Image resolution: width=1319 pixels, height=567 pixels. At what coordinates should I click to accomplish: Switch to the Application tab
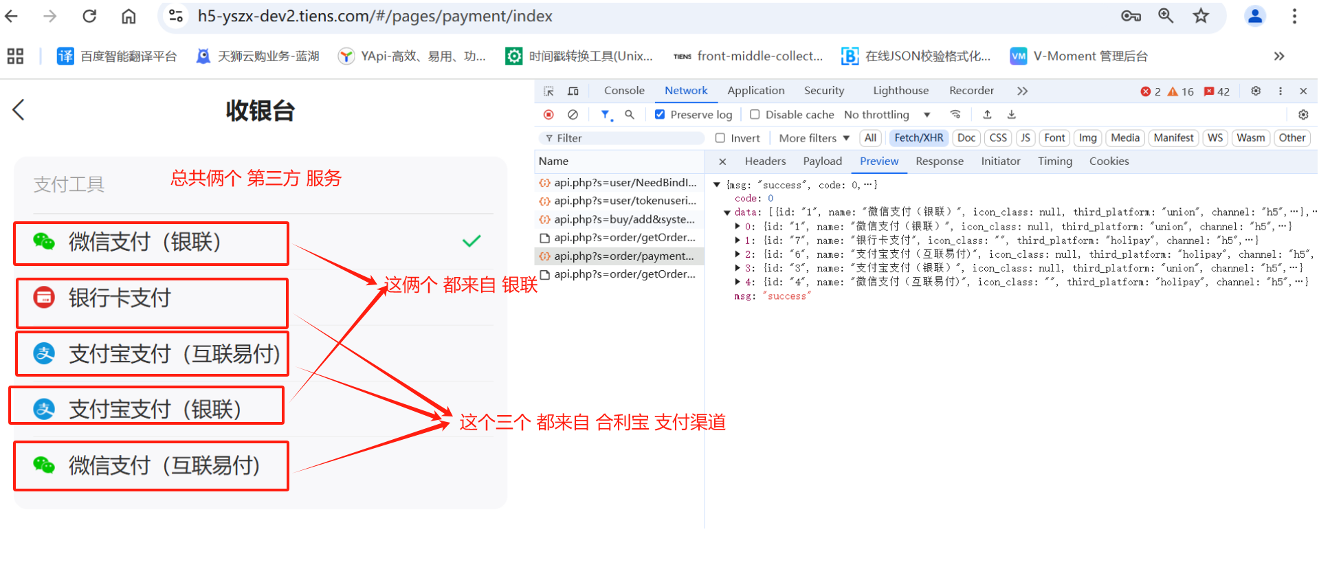click(x=756, y=91)
